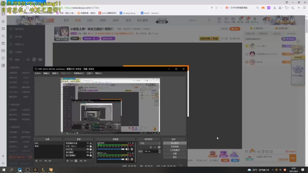The height and width of the screenshot is (173, 308).
Task: Click the browser toolbar gamepad icon
Action: [263, 8]
